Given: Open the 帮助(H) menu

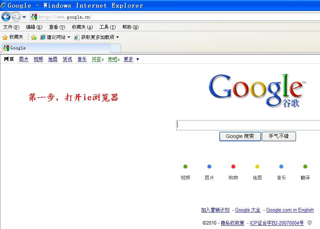Looking at the screenshot, I should coord(130,27).
